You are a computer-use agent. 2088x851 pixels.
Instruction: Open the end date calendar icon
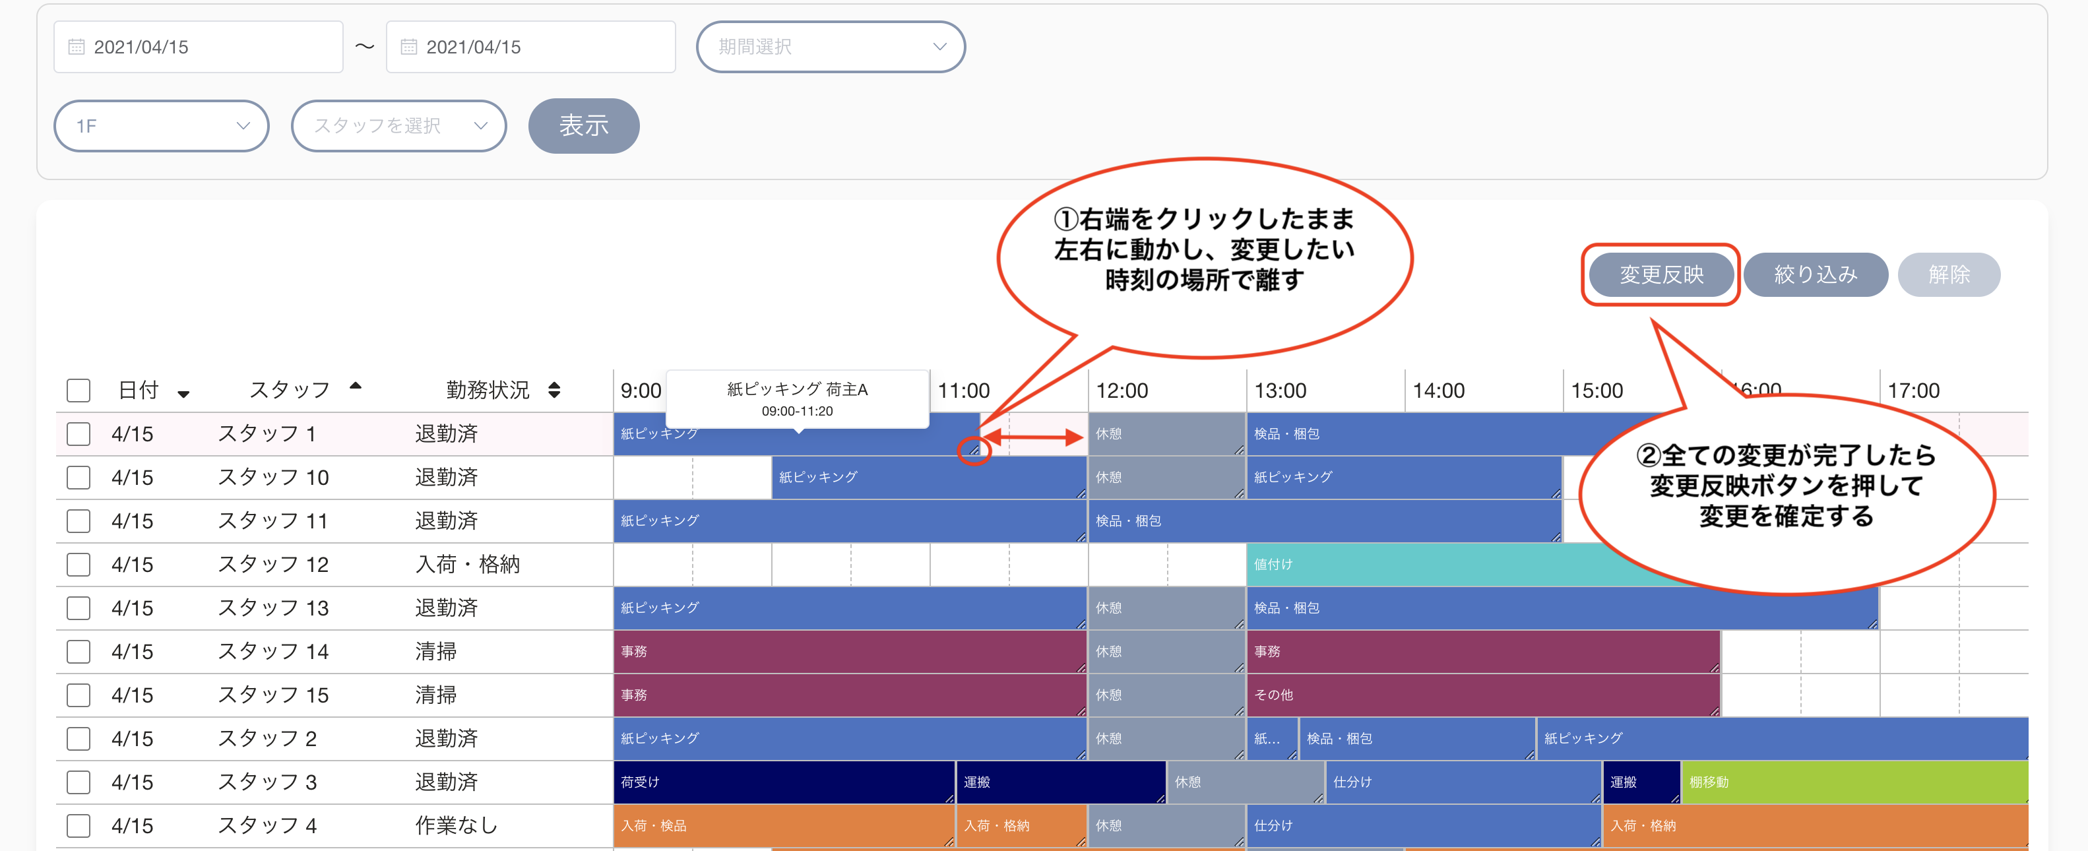pos(408,47)
